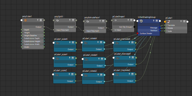192x96 pixels.
Task: Pin the pCube1 transform node
Action: coord(181,21)
